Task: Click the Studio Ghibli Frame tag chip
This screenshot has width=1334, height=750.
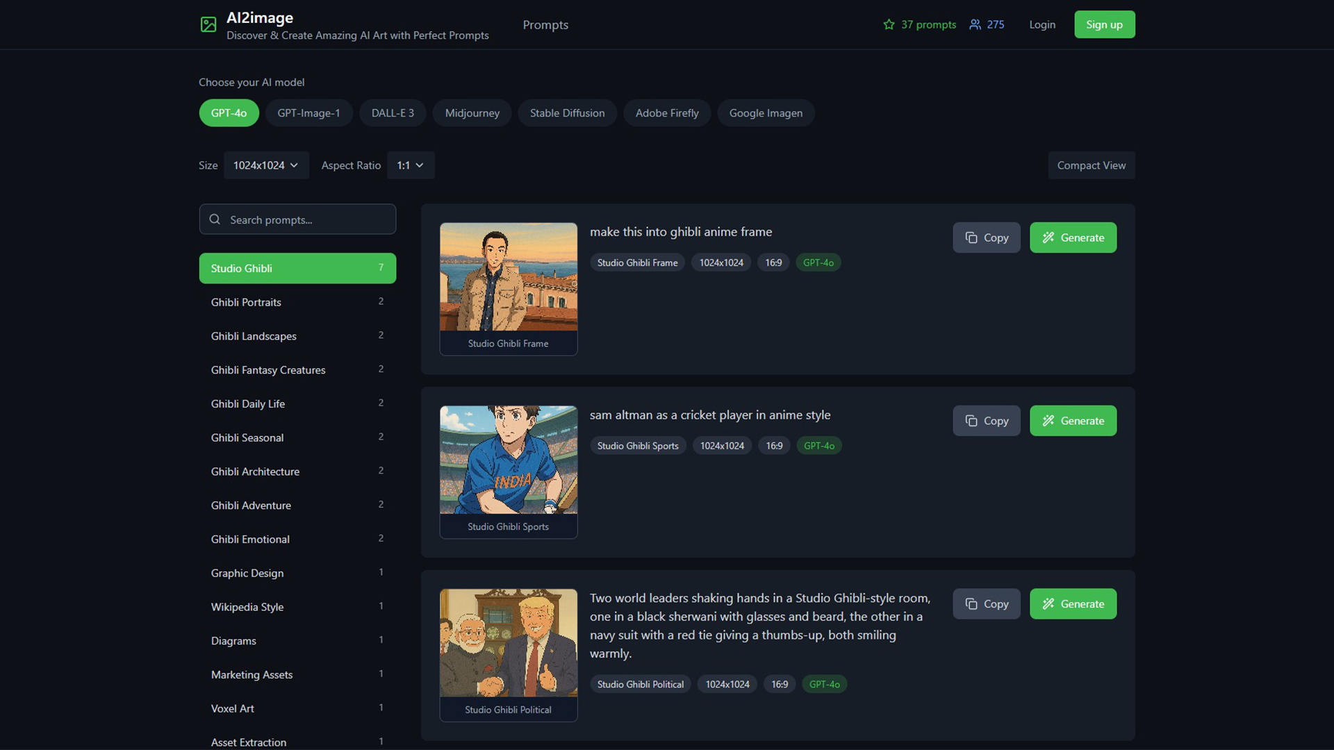Action: click(637, 262)
